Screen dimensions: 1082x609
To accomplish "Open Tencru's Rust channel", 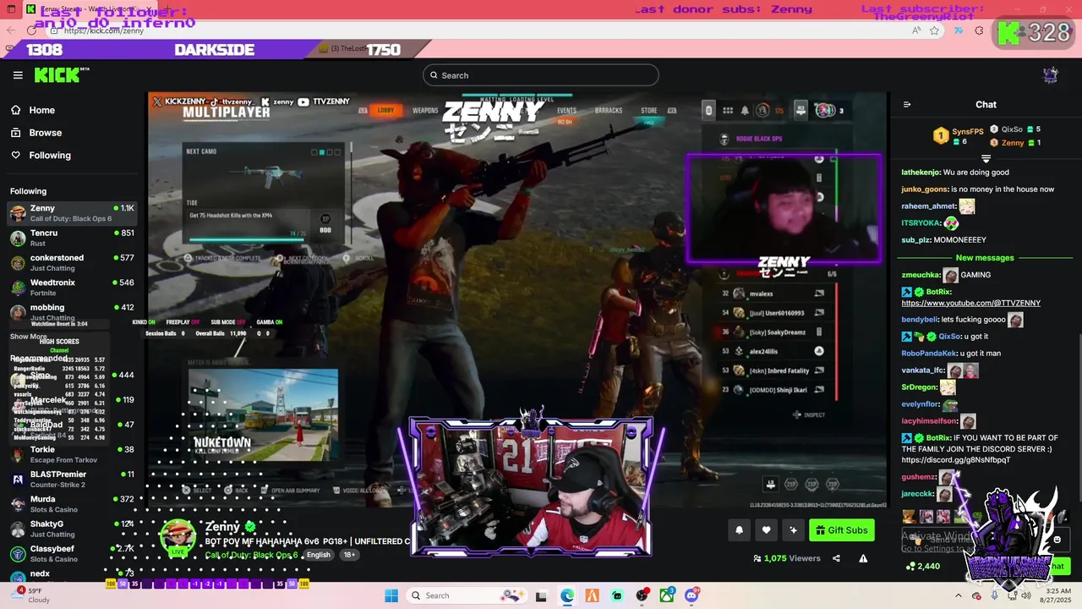I will 72,238.
